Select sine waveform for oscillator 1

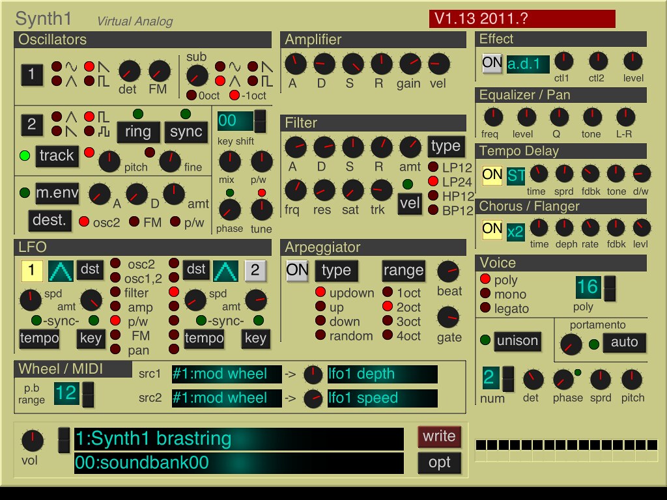[57, 66]
